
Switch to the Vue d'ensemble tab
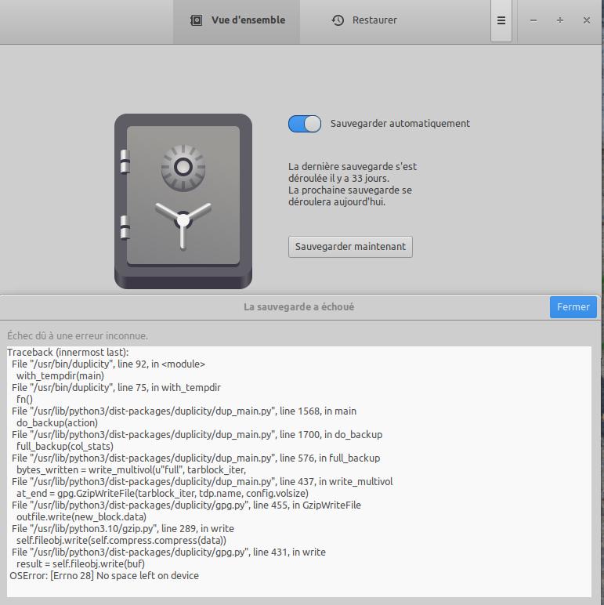click(x=237, y=20)
